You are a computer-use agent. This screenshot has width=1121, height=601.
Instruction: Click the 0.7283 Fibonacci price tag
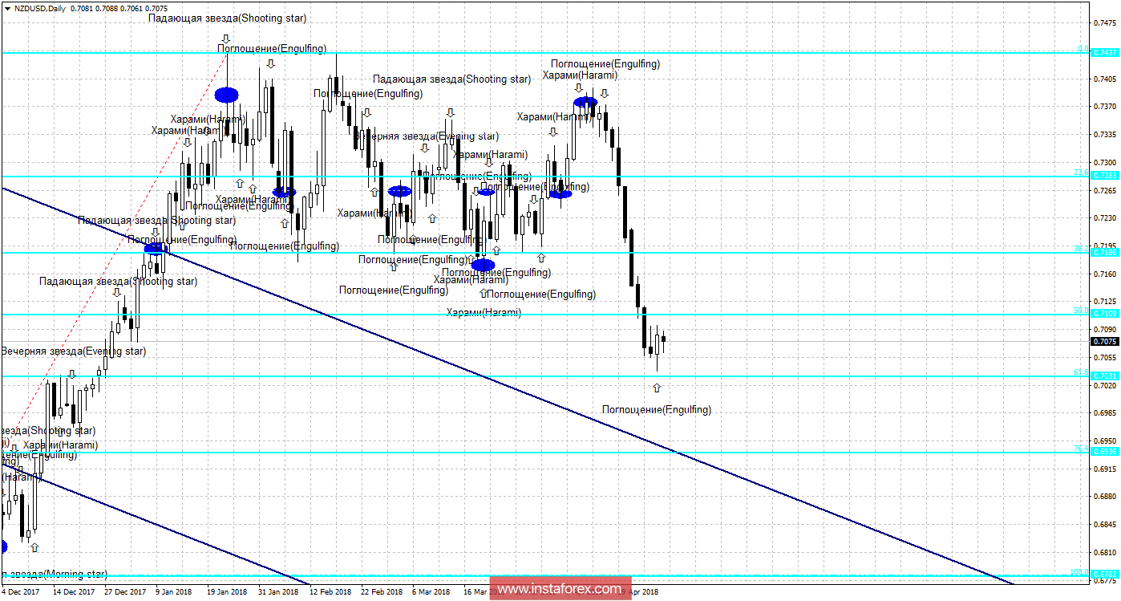coord(1103,176)
